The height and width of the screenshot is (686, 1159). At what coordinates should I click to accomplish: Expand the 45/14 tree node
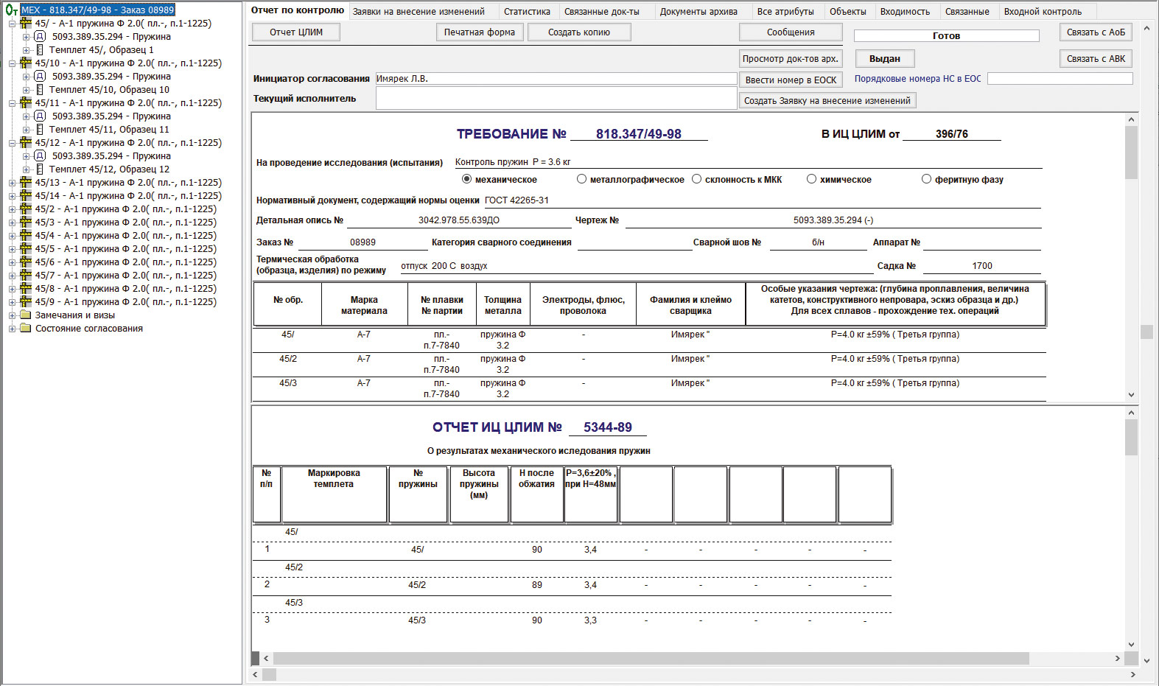12,196
